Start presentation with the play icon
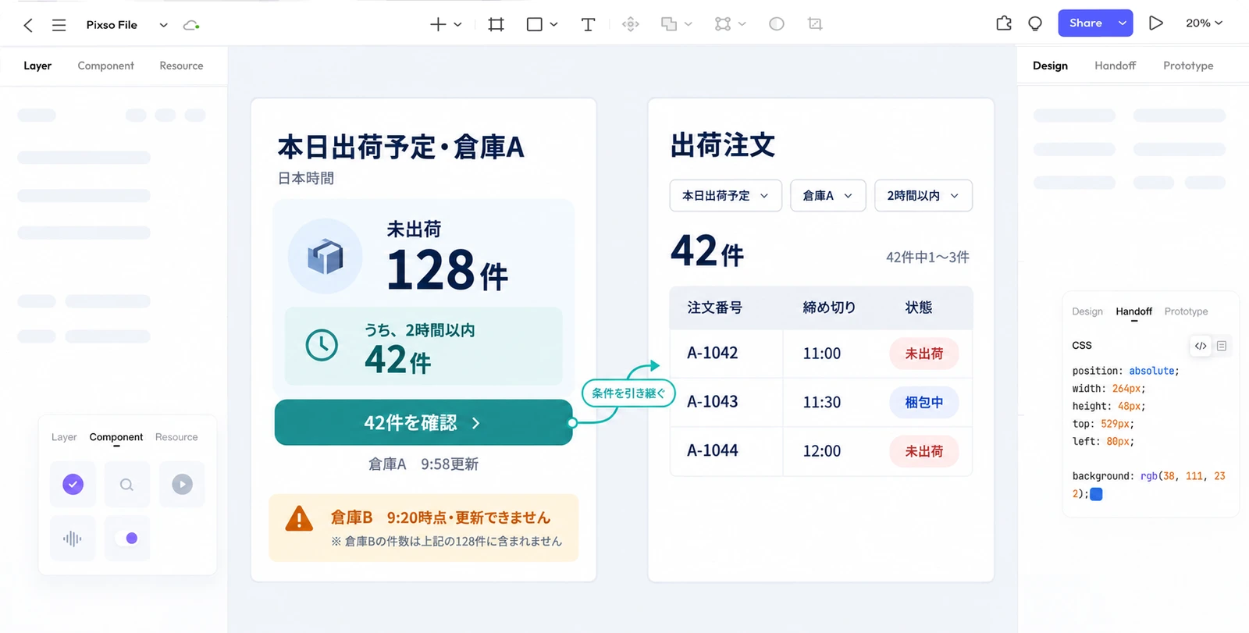Screen dimensions: 1249x633 tap(1156, 23)
